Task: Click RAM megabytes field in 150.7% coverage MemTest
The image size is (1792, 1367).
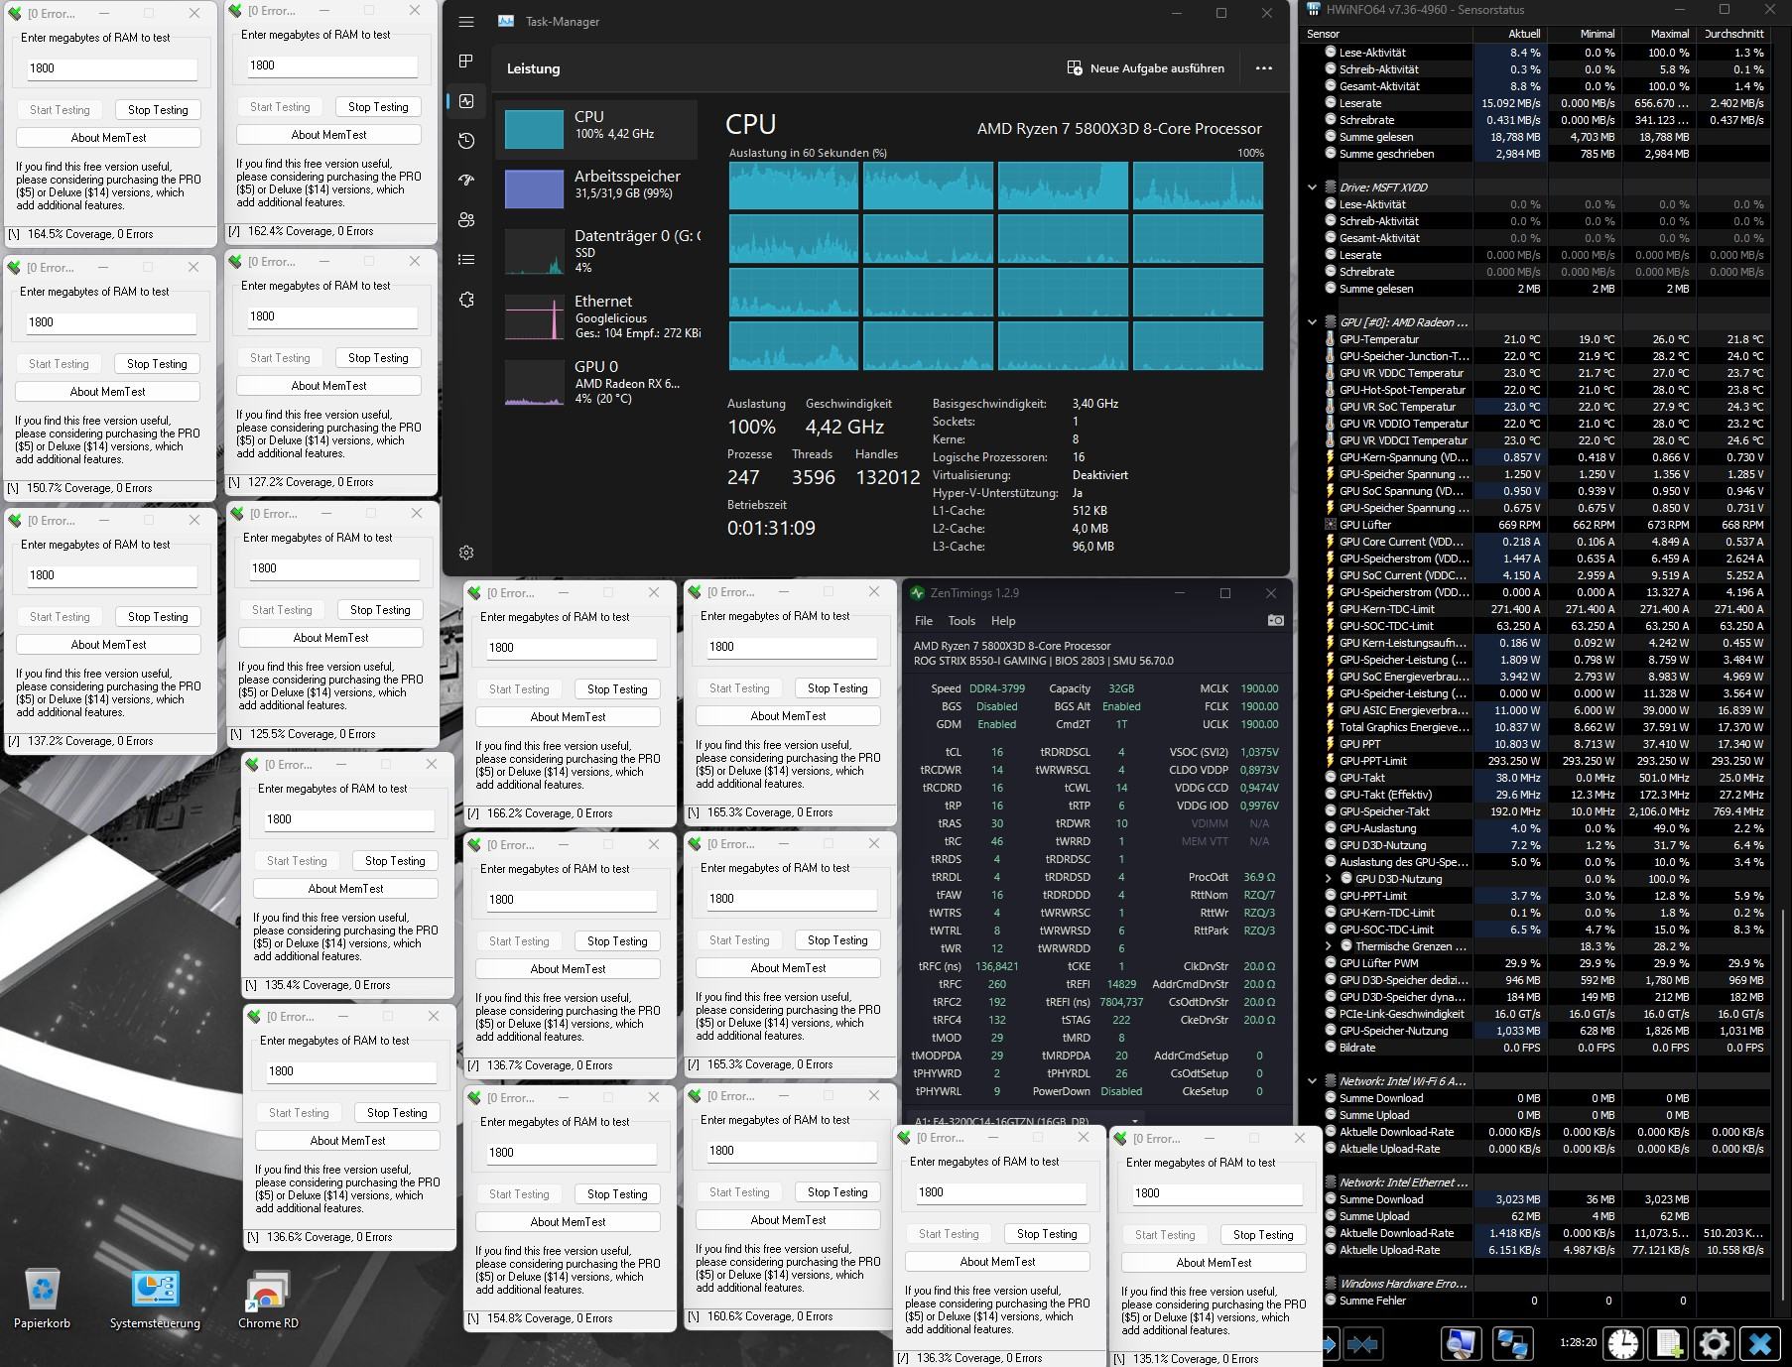Action: 110,322
